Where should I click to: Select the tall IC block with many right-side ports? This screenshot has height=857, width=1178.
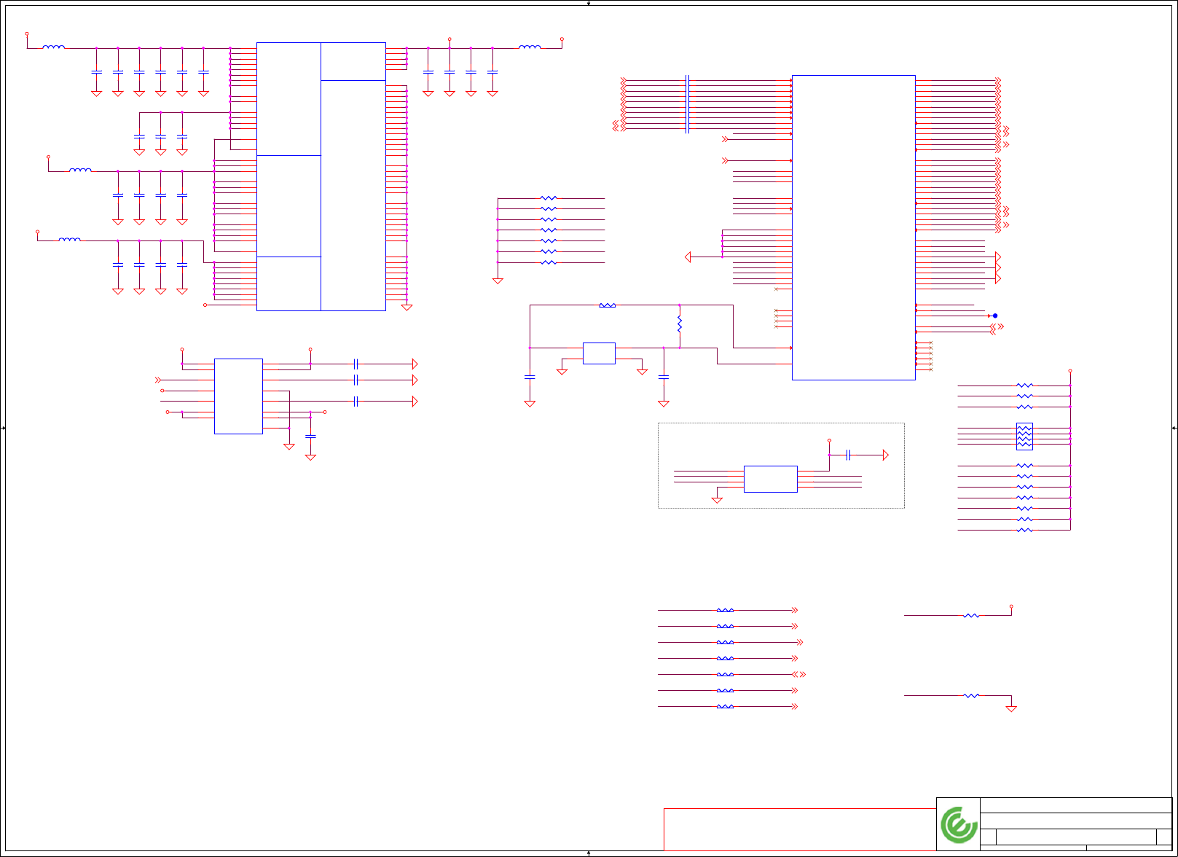click(x=854, y=227)
